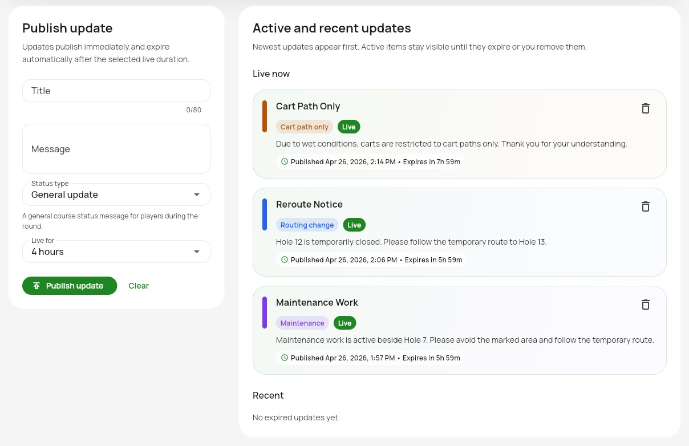Viewport: 689px width, 446px height.
Task: Click the Live badge on Maintenance Work
Action: point(344,323)
